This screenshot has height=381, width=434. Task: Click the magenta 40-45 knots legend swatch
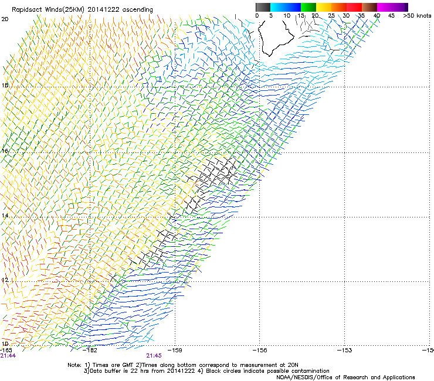click(385, 7)
